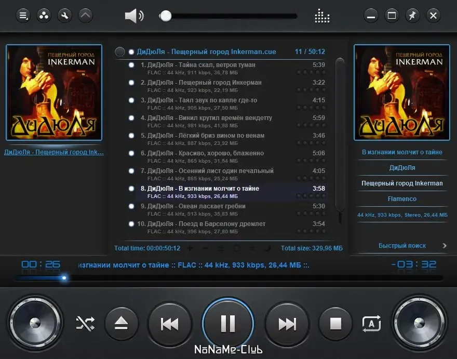The width and height of the screenshot is (457, 359).
Task: Adjust the volume slider at top
Action: click(x=228, y=16)
